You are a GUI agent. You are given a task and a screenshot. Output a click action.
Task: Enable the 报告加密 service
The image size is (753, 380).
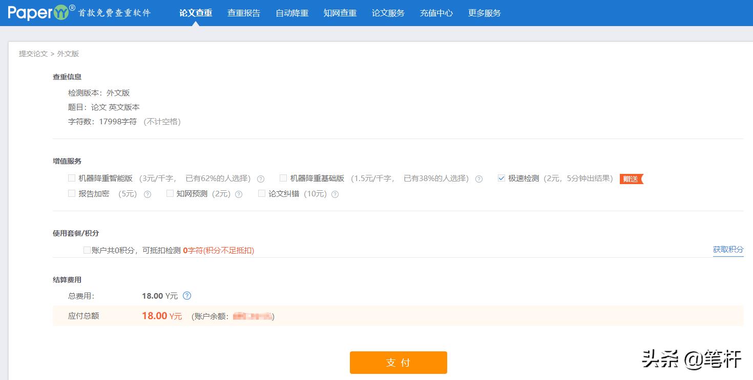(72, 193)
